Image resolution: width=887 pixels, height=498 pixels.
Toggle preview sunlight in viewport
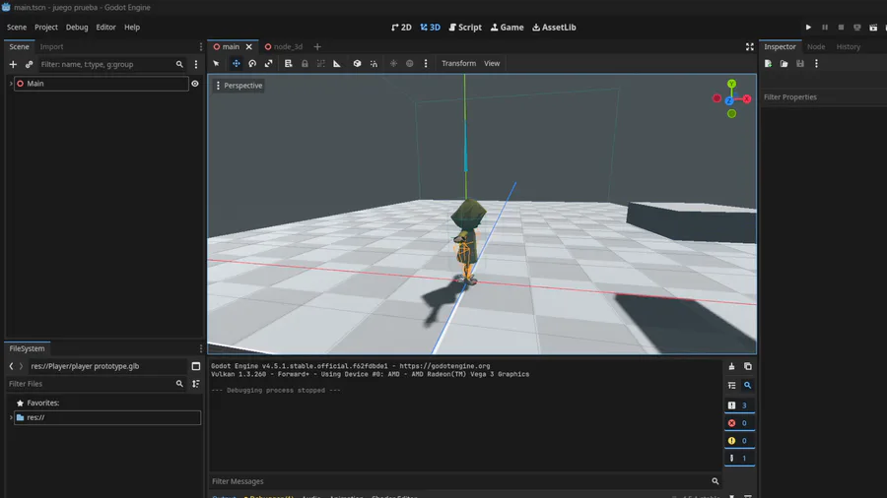[x=393, y=63]
